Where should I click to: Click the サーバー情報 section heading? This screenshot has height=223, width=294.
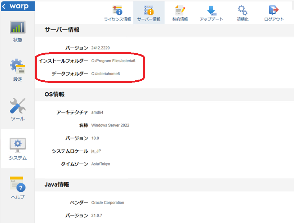point(62,30)
